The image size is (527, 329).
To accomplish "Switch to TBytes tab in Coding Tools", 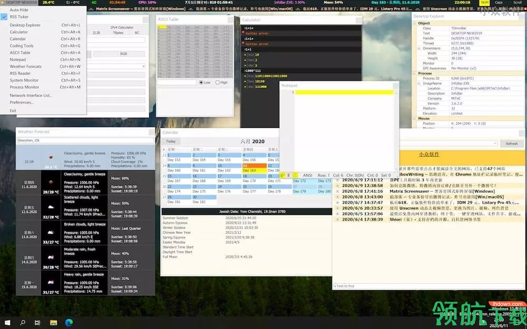I will pyautogui.click(x=118, y=33).
